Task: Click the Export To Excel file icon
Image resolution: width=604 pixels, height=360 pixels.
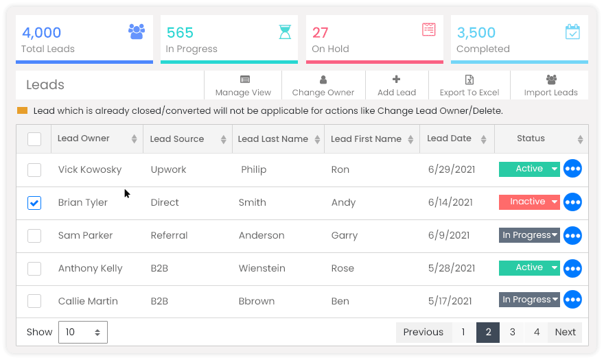Action: tap(469, 80)
